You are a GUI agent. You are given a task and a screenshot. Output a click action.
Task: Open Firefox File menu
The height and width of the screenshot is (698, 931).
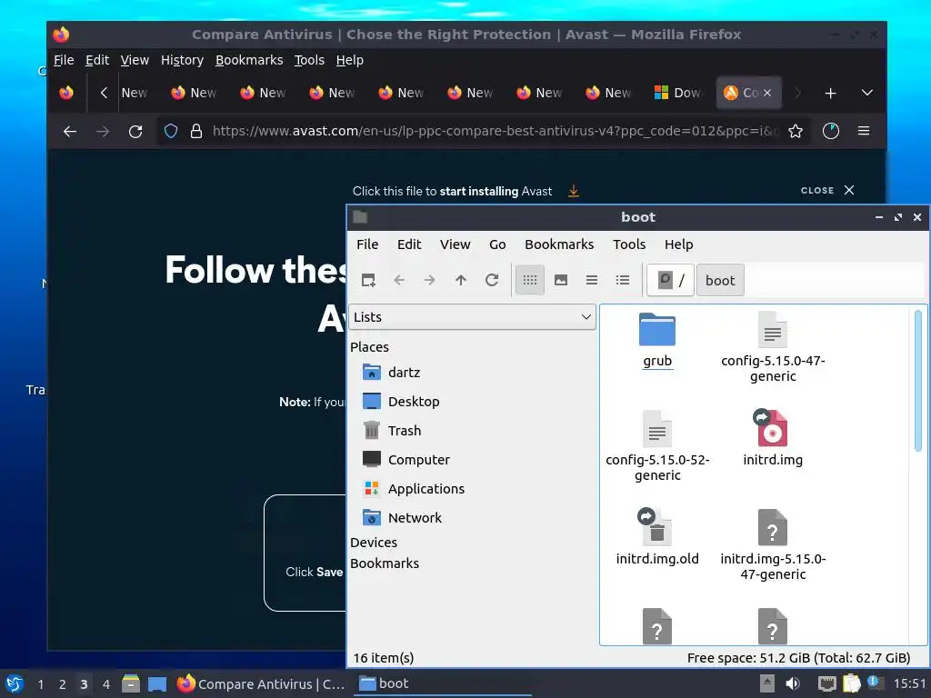pyautogui.click(x=64, y=60)
